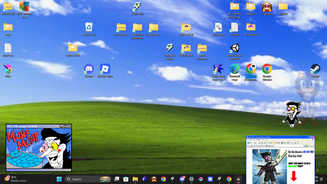Viewport: 327px width, 184px height.
Task: Open Microsoft Edge desktop shortcut
Action: (235, 72)
